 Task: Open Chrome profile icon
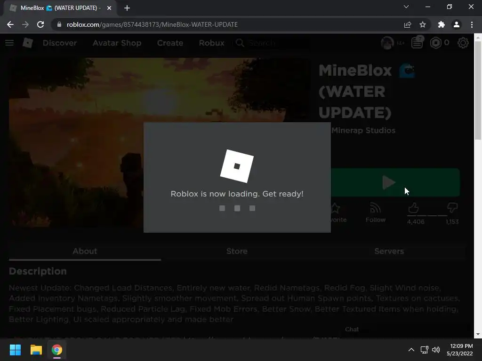click(x=457, y=24)
